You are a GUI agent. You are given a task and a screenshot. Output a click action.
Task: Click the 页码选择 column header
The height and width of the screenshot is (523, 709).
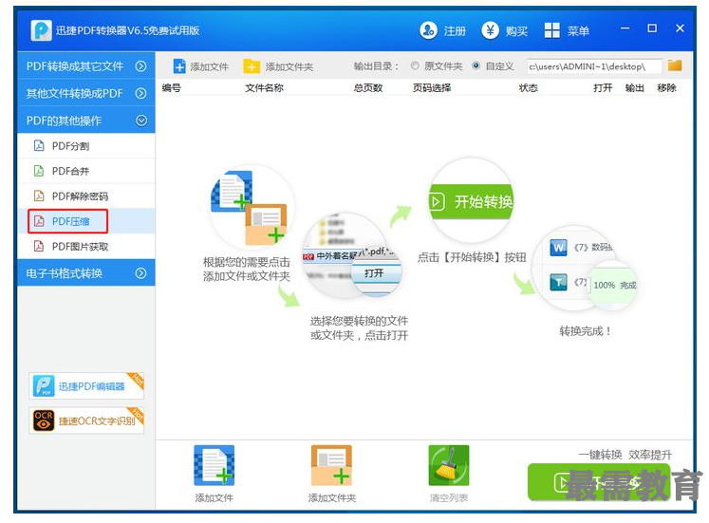[432, 87]
